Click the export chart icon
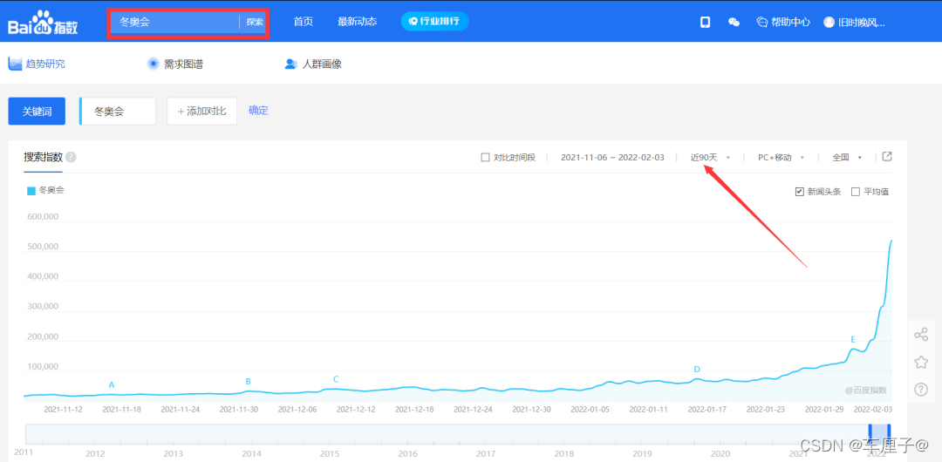Image resolution: width=942 pixels, height=462 pixels. (x=887, y=157)
